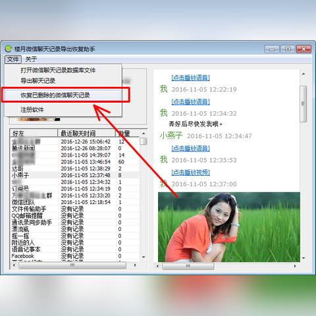Click message text 弄好后尽快发我哦
Image resolution: width=316 pixels, height=316 pixels.
point(196,124)
